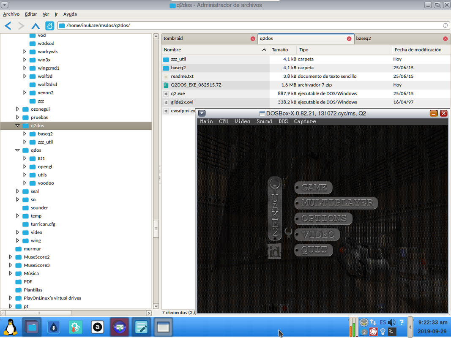Choose QUIT in the Quake 2 menu
The height and width of the screenshot is (338, 451).
(314, 250)
